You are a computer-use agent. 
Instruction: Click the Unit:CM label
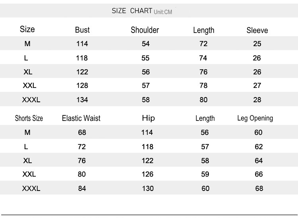[163, 12]
